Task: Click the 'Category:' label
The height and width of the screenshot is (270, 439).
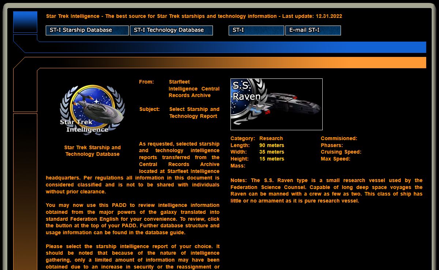Action: [x=243, y=139]
